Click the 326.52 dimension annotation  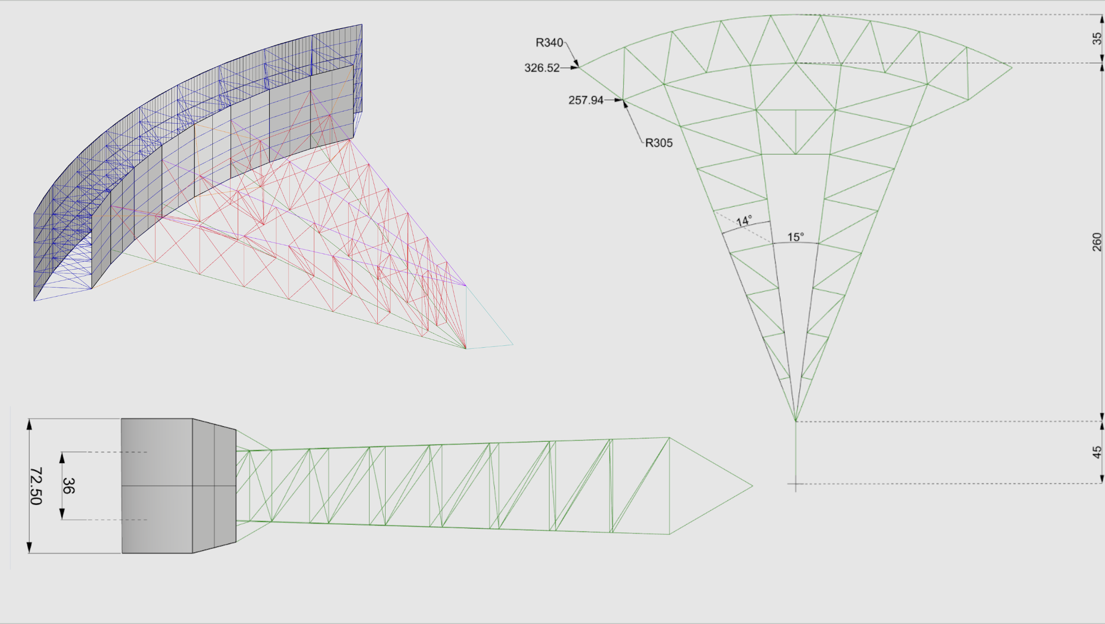pyautogui.click(x=541, y=68)
